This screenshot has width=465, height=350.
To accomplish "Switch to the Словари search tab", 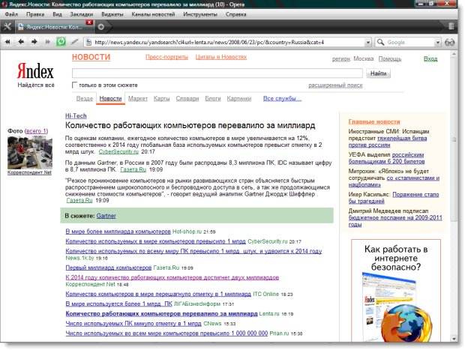I will click(x=187, y=98).
